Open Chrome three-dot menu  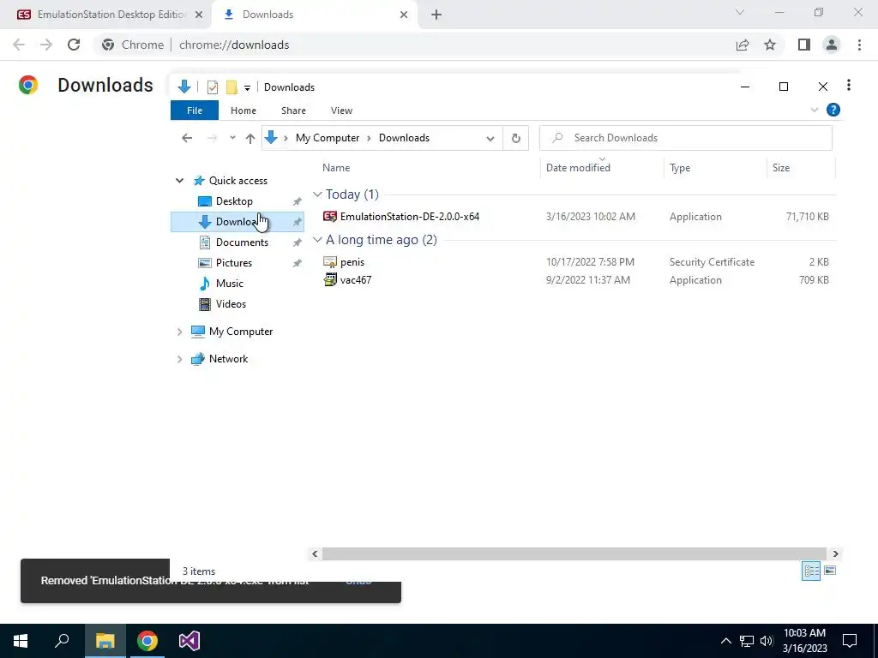point(859,45)
